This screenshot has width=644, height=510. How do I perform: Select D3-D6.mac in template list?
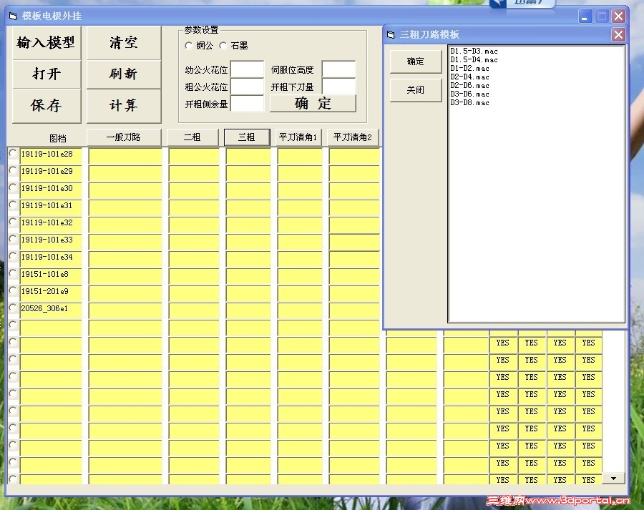[470, 94]
